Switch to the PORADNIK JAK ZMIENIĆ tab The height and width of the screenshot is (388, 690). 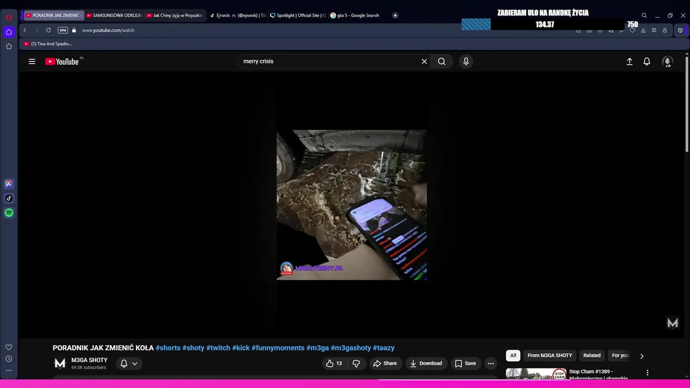click(53, 16)
